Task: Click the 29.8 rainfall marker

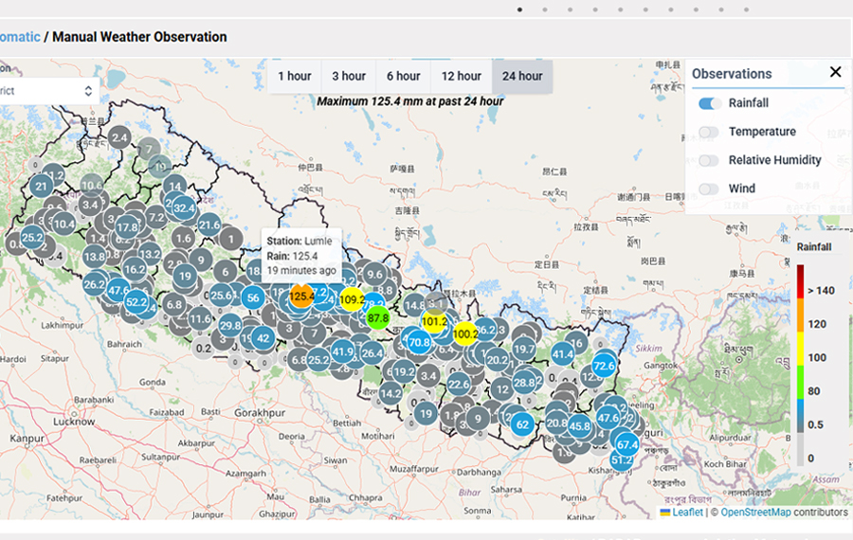Action: [230, 325]
